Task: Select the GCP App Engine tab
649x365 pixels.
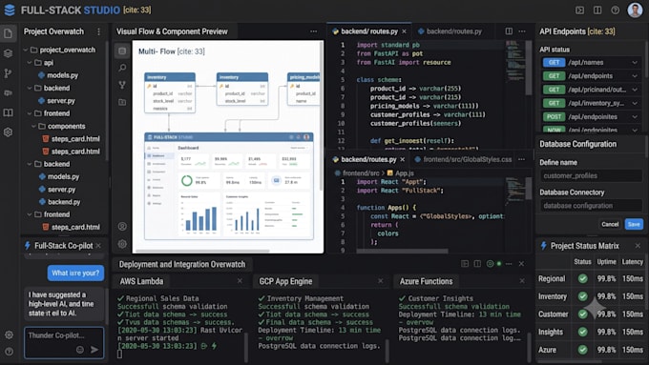Action: 285,281
